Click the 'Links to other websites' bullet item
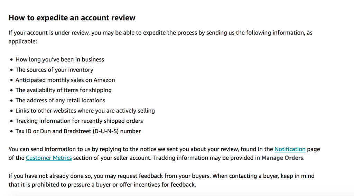 tap(85, 111)
